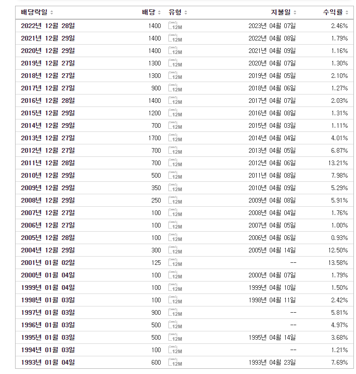Screen dimensions: 356x374
Task: Click 12M calendar icon in 2013년 12월 27일 row
Action: [x=175, y=138]
